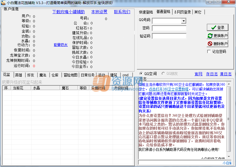Click the 能量药水 link
Viewport: 236px width, 167px height.
tap(61, 45)
